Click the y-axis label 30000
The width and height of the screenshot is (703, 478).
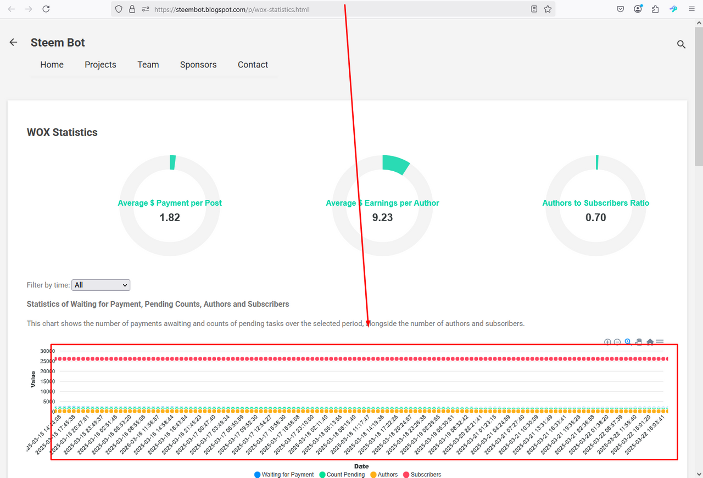[x=46, y=351]
